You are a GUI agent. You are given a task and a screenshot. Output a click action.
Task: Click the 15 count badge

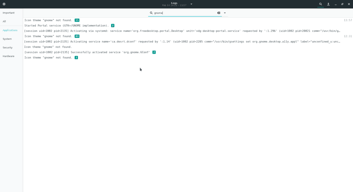pos(77,20)
